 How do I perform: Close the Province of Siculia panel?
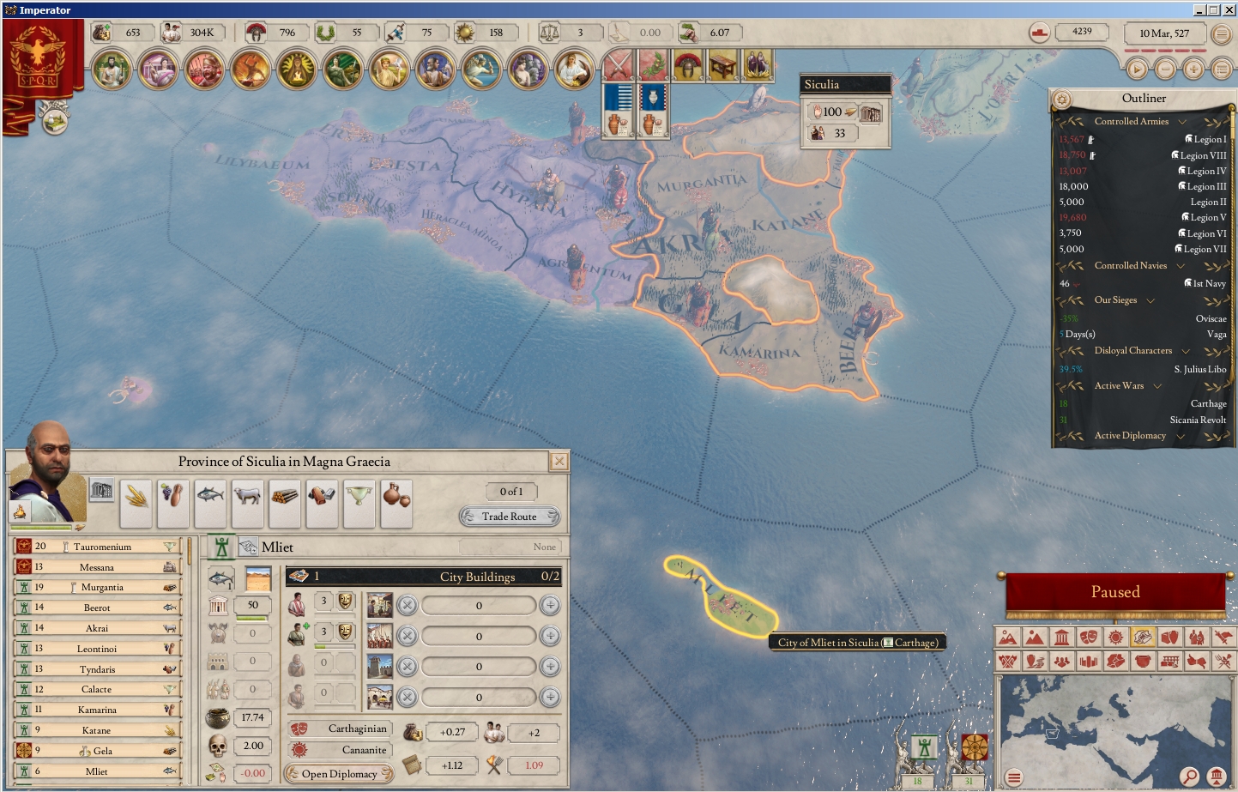pyautogui.click(x=559, y=462)
